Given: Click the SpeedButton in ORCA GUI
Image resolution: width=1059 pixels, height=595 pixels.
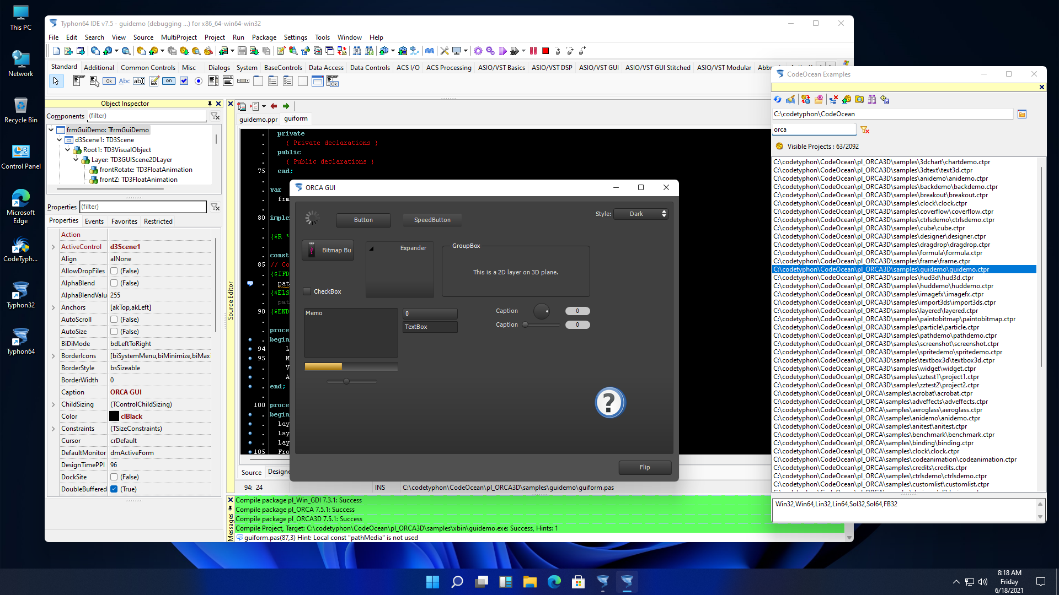Looking at the screenshot, I should tap(432, 220).
